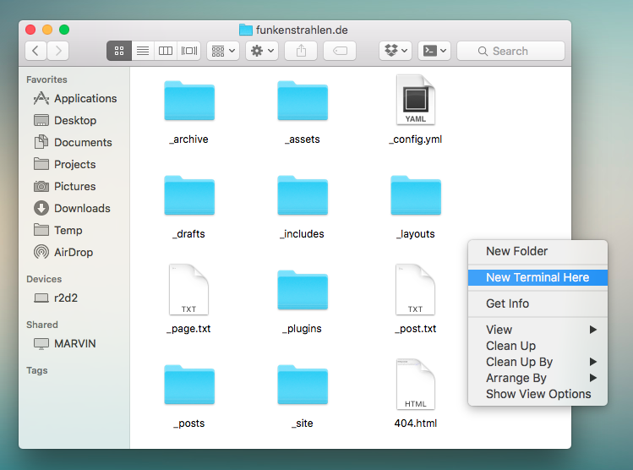Expand the Clean Up By submenu
Image resolution: width=633 pixels, height=470 pixels.
click(x=538, y=362)
